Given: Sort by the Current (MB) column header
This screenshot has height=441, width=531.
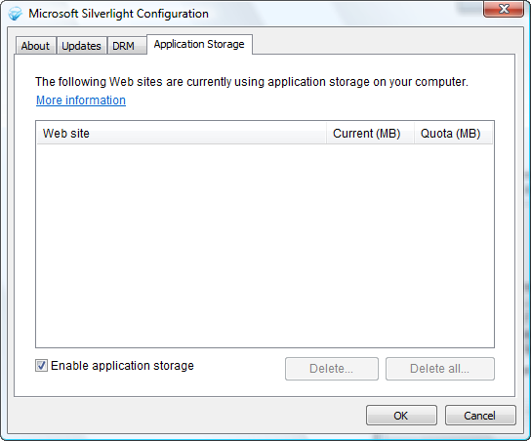Looking at the screenshot, I should [x=371, y=134].
